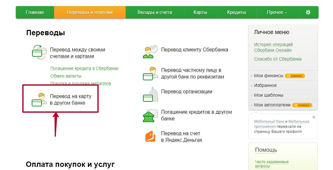This screenshot has width=333, height=170.
Task: Open the Кредиты tab
Action: tap(236, 12)
